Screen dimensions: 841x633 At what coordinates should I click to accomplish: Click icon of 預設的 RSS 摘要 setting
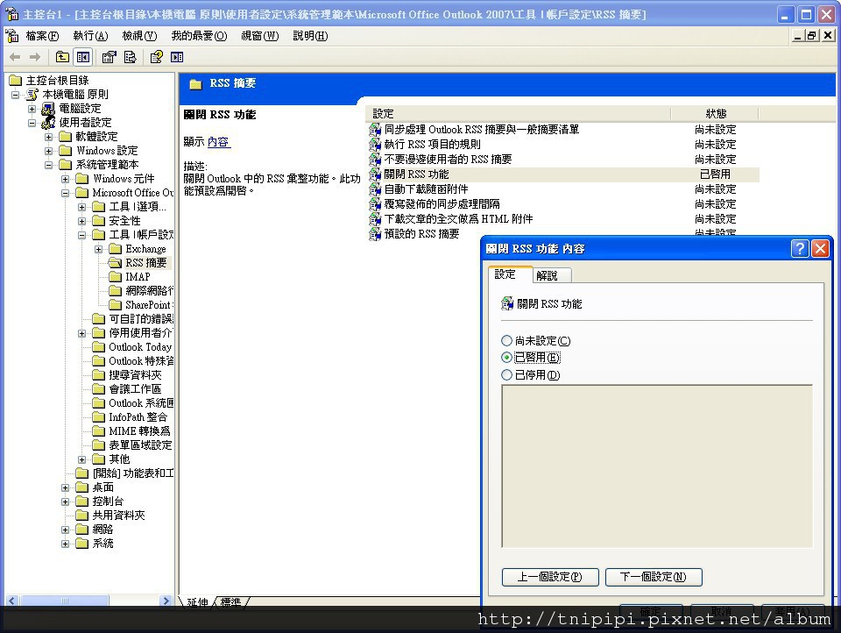click(375, 234)
